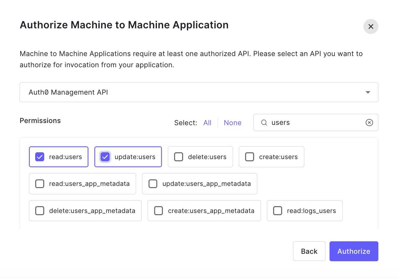
Task: Uncheck the read:users permission
Action: [40, 157]
